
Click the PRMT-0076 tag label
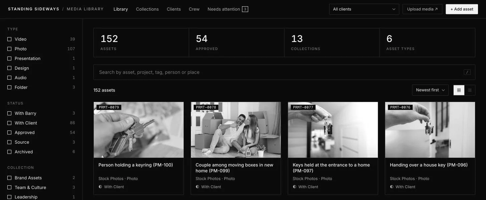[x=400, y=107]
